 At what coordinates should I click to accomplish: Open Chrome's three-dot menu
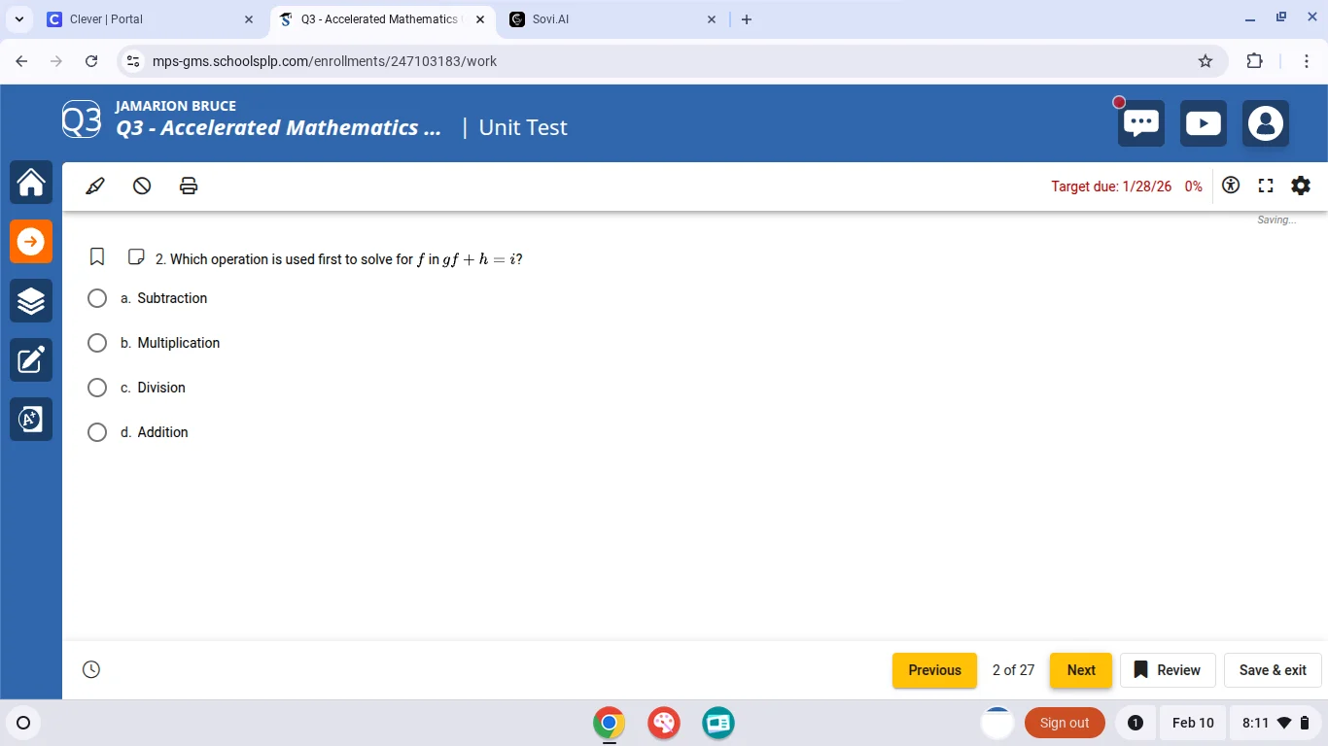[1308, 60]
